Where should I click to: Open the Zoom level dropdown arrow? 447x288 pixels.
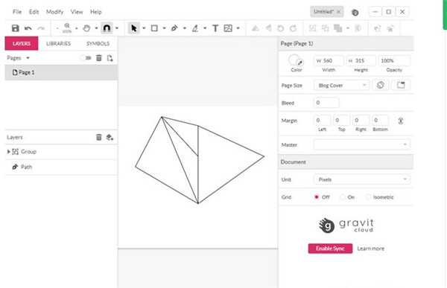pyautogui.click(x=77, y=28)
